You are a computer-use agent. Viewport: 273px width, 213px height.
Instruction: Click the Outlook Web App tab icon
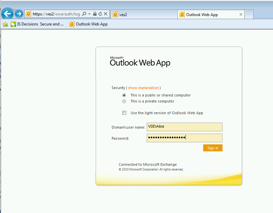click(182, 14)
